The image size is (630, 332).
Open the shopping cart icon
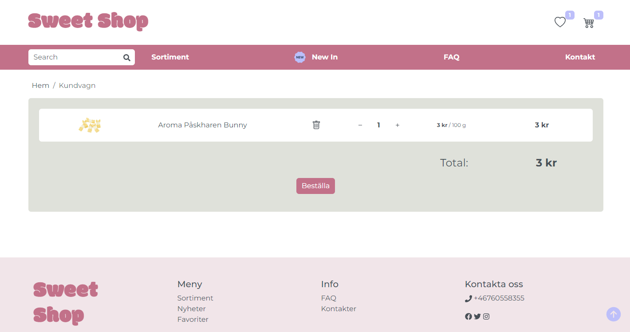[589, 23]
